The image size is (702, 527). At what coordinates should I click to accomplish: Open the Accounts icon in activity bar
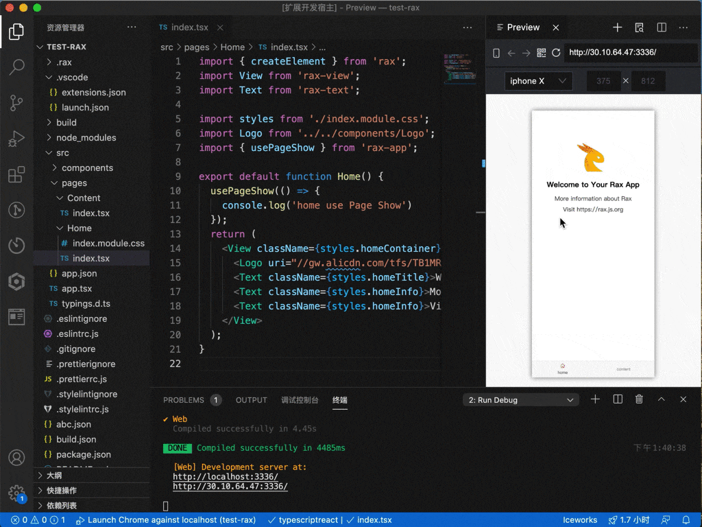click(16, 458)
